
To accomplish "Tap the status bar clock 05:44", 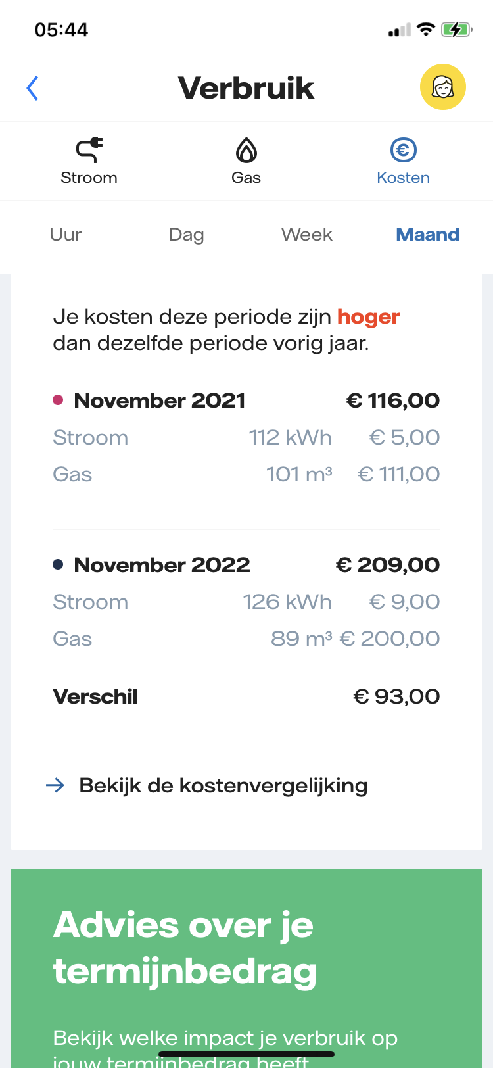I will (x=61, y=30).
